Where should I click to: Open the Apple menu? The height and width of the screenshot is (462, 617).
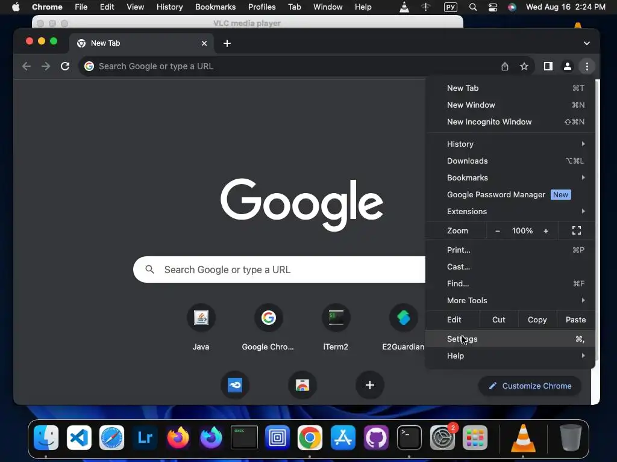(x=16, y=7)
